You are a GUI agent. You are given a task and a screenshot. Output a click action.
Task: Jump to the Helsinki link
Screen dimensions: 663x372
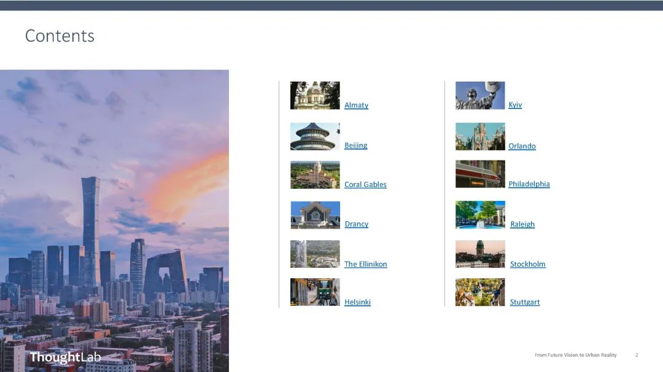pyautogui.click(x=357, y=302)
